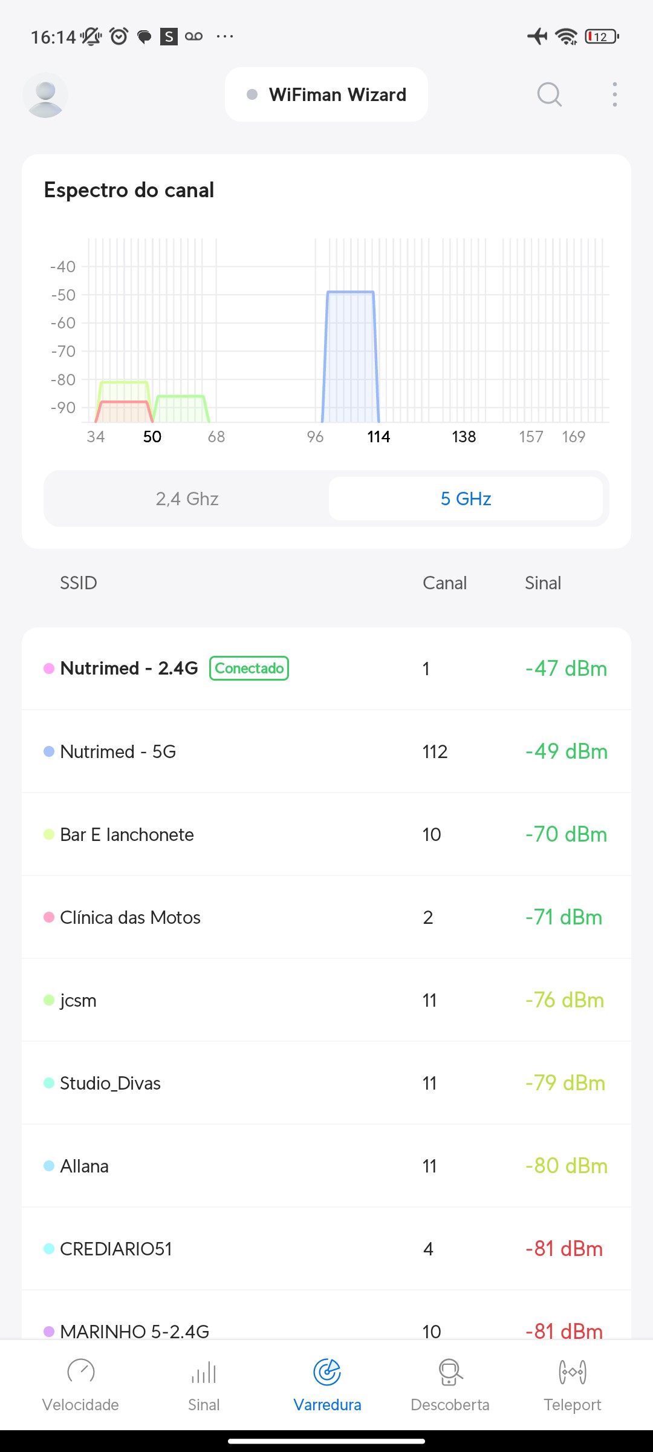Sort networks by Sinal column
This screenshot has height=1452, width=653.
[x=542, y=583]
